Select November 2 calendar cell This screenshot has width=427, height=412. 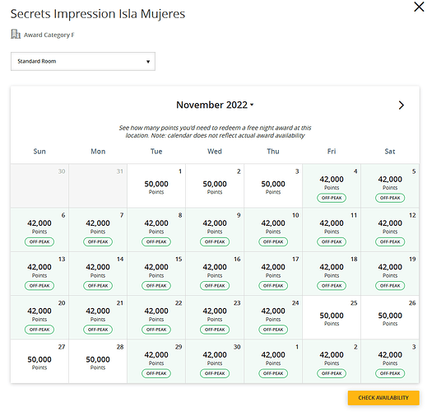coord(215,186)
